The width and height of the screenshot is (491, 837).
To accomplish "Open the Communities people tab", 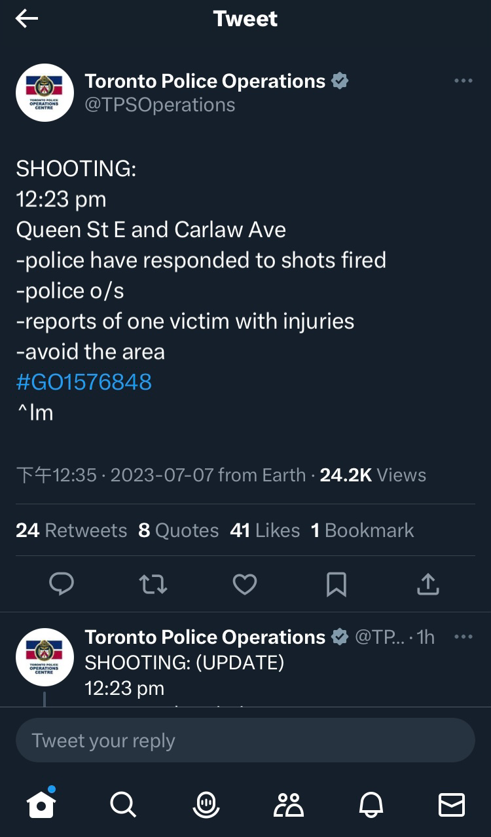I will tap(288, 804).
